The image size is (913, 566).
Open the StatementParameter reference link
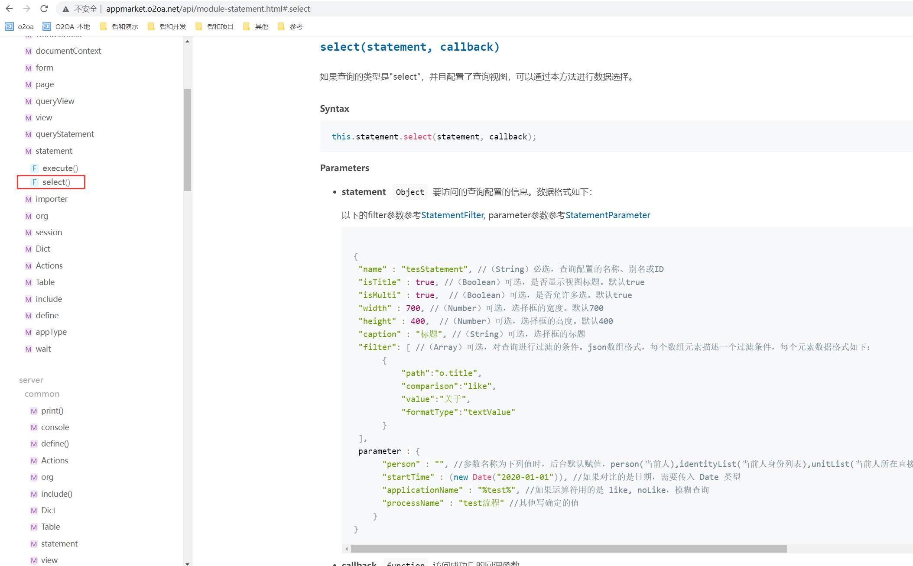point(608,215)
